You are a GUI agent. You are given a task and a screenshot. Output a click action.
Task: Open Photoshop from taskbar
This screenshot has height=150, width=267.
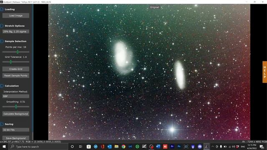click(179, 147)
